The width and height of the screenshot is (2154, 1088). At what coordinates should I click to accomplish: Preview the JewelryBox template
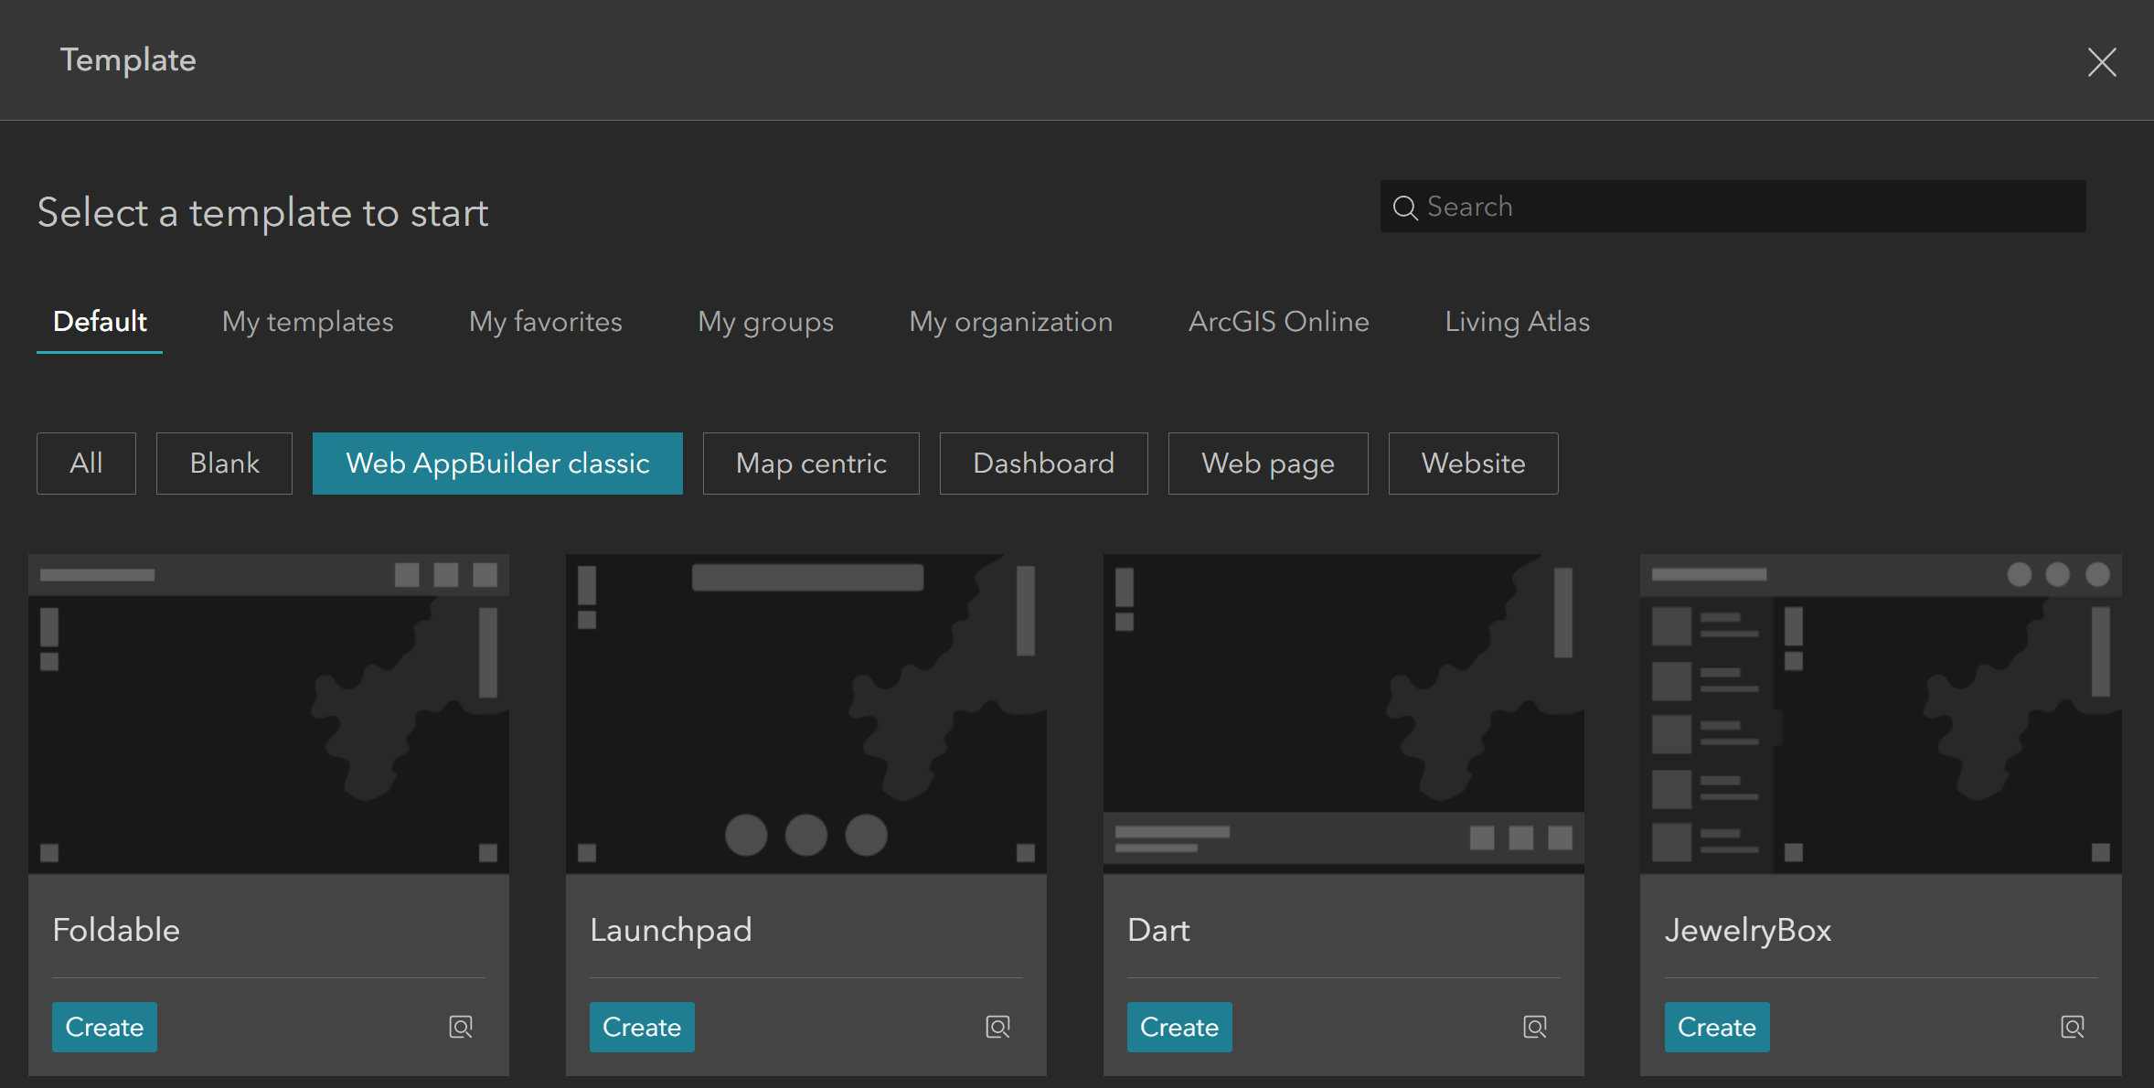[x=2073, y=1027]
